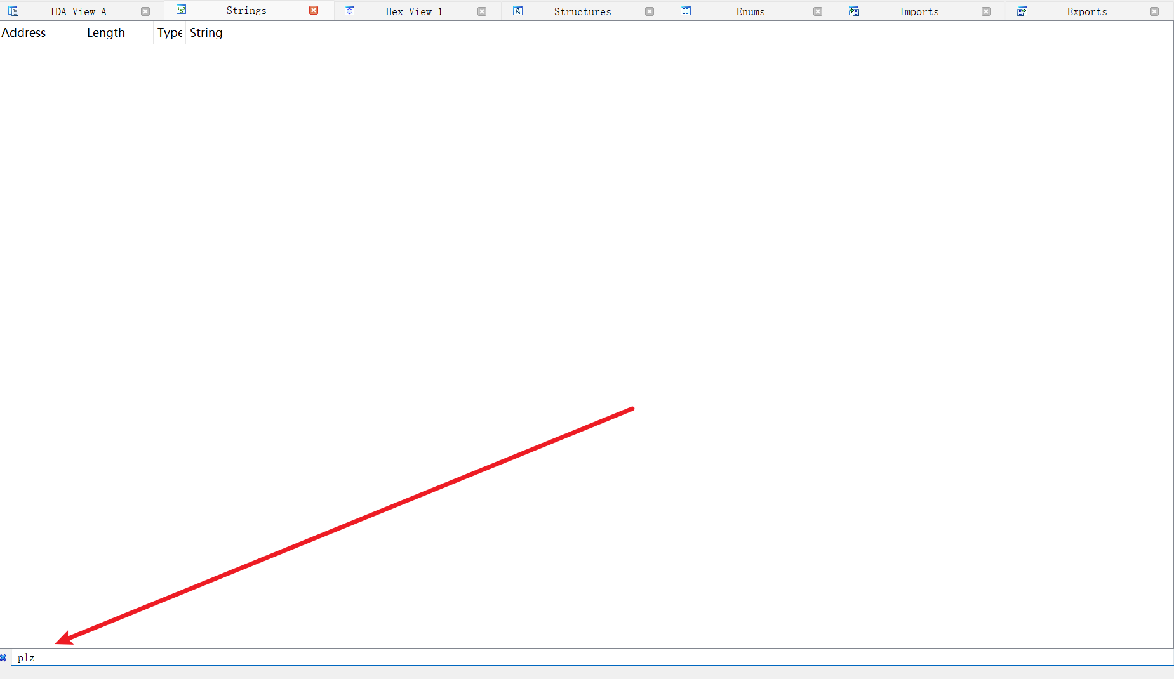Click the Exports tab icon
This screenshot has width=1174, height=679.
(1022, 11)
